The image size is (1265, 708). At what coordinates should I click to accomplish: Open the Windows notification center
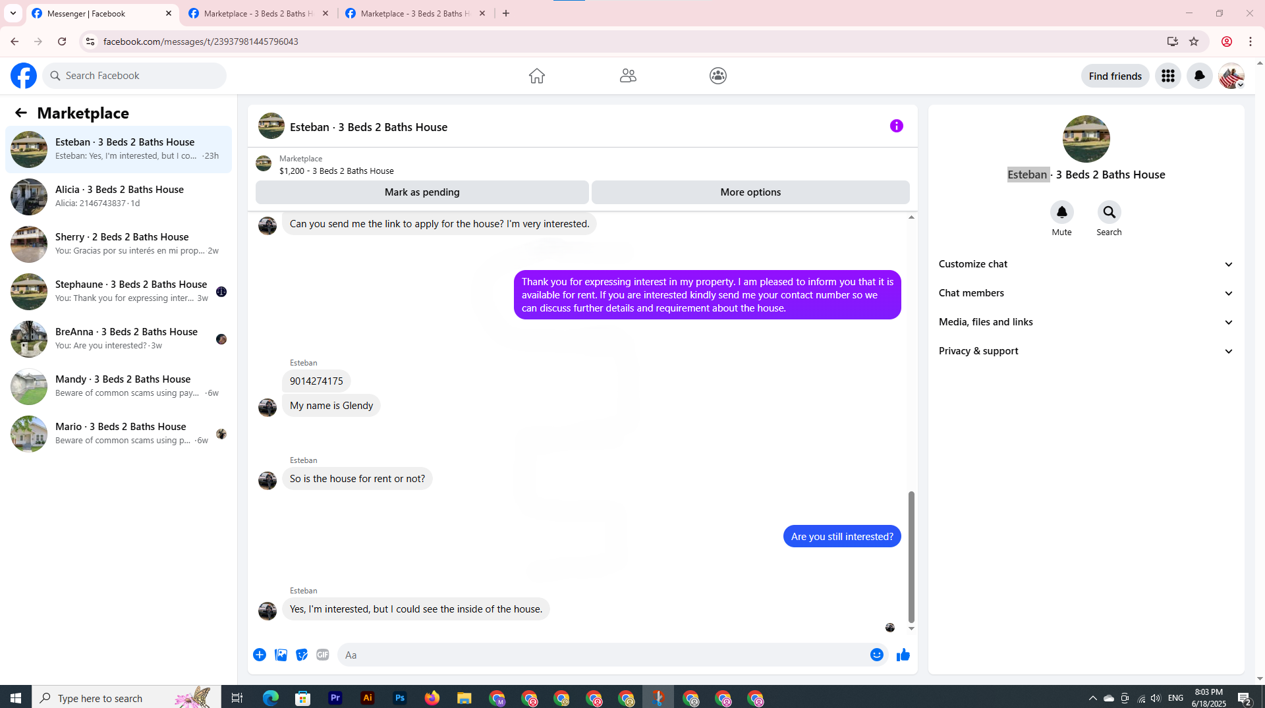point(1244,697)
